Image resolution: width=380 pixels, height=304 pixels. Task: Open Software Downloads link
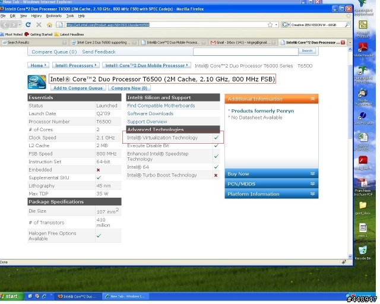coord(150,113)
